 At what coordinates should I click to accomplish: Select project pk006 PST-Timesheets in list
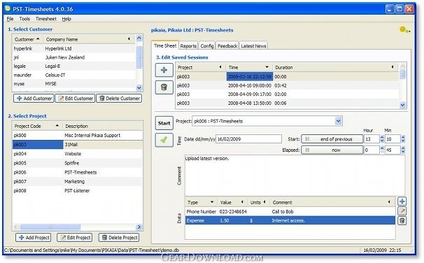pos(78,173)
